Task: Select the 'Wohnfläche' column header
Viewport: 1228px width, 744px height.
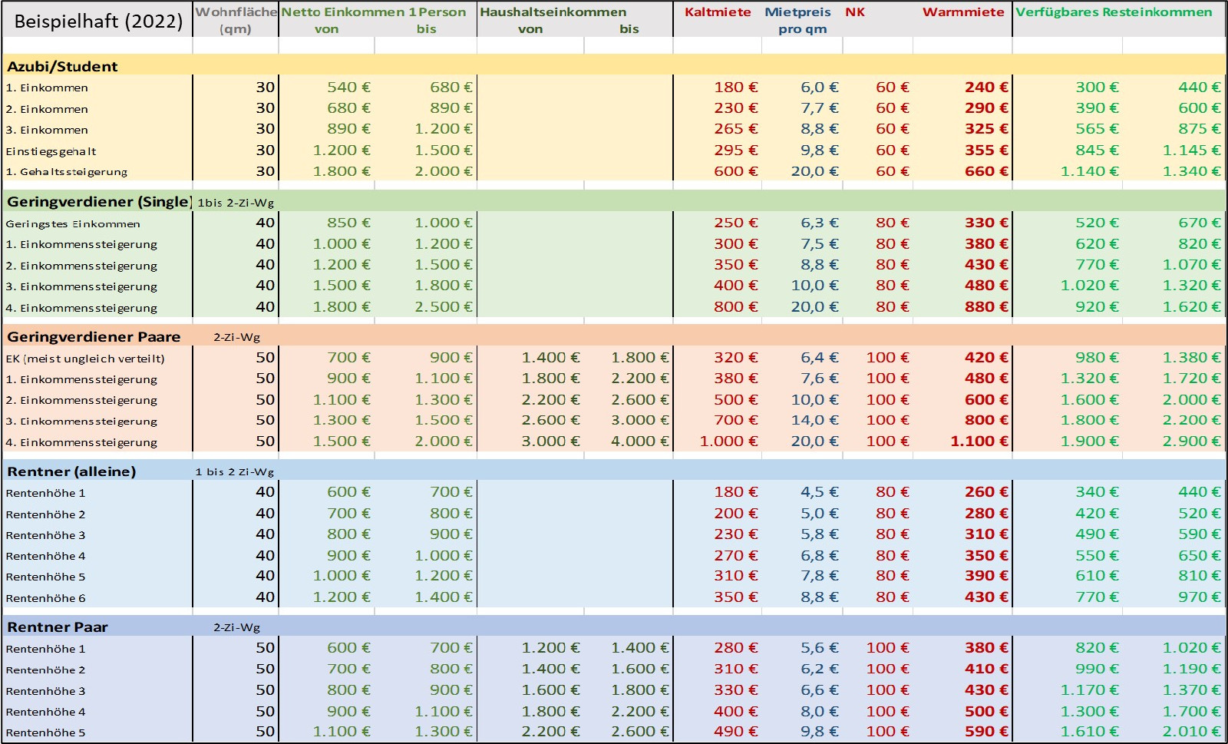Action: coord(236,12)
